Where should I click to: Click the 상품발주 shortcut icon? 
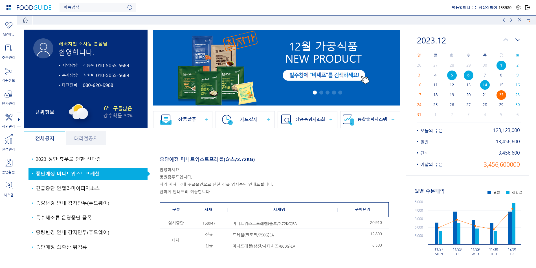166,120
